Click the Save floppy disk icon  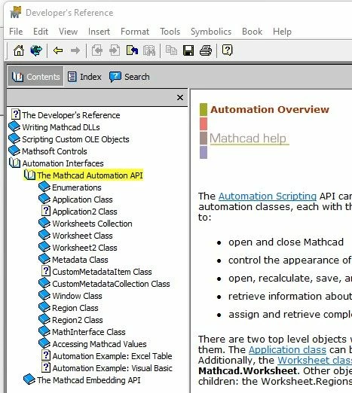(x=188, y=50)
